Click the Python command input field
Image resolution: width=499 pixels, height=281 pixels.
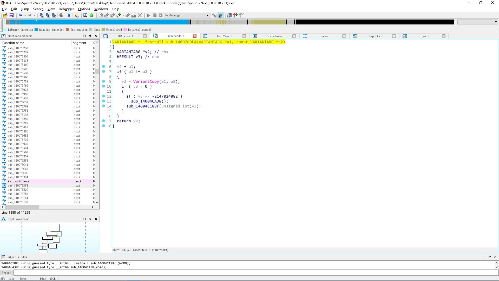256,273
